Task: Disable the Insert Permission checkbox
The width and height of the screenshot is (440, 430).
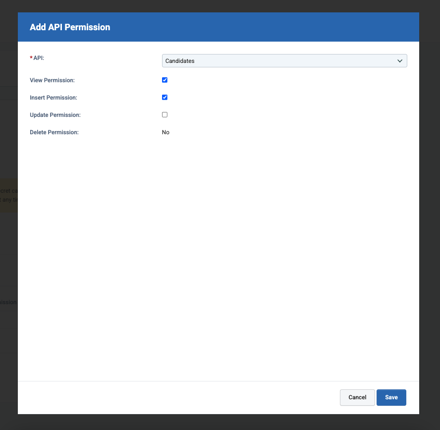Action: 165,97
